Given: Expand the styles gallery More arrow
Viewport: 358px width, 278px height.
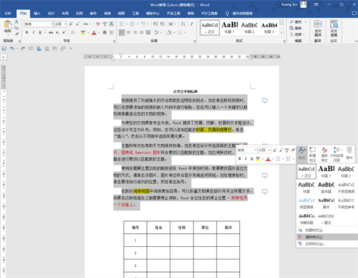Looking at the screenshot, I should [x=281, y=34].
